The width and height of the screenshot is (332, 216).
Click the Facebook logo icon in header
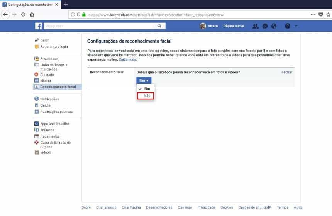click(x=38, y=26)
